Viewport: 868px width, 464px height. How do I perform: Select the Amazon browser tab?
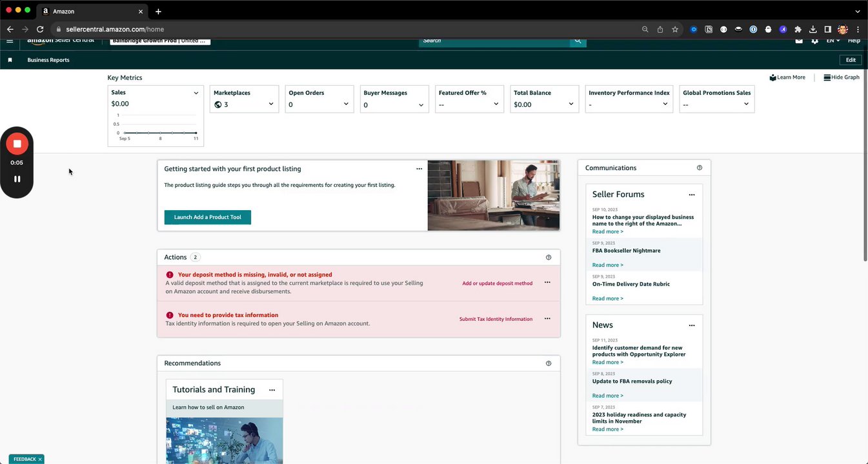pos(92,11)
